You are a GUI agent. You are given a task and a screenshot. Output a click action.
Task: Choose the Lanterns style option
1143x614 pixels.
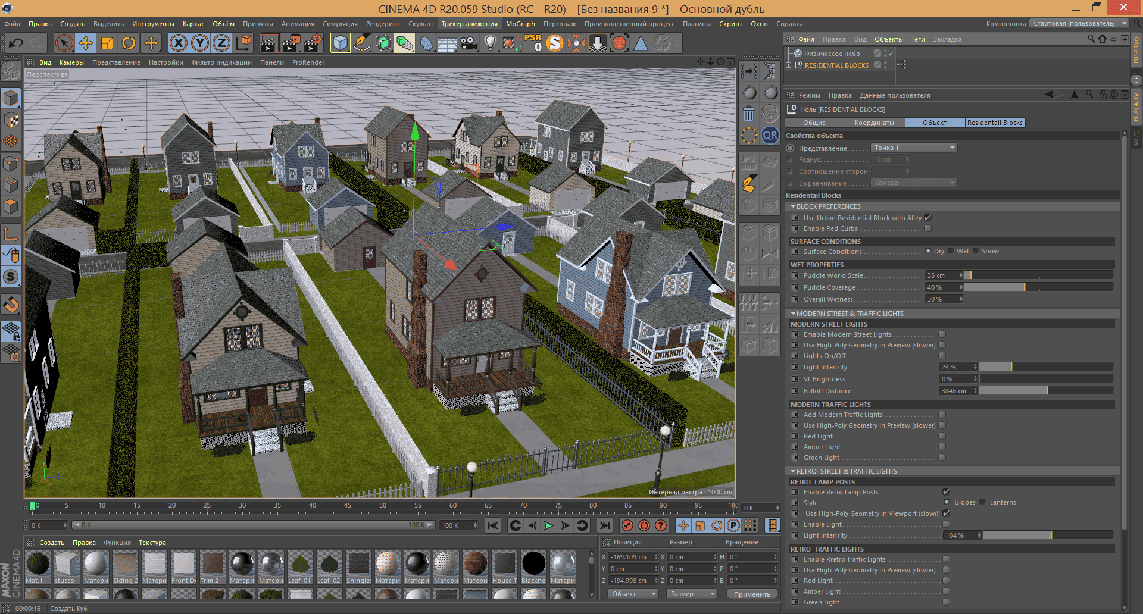coord(983,502)
